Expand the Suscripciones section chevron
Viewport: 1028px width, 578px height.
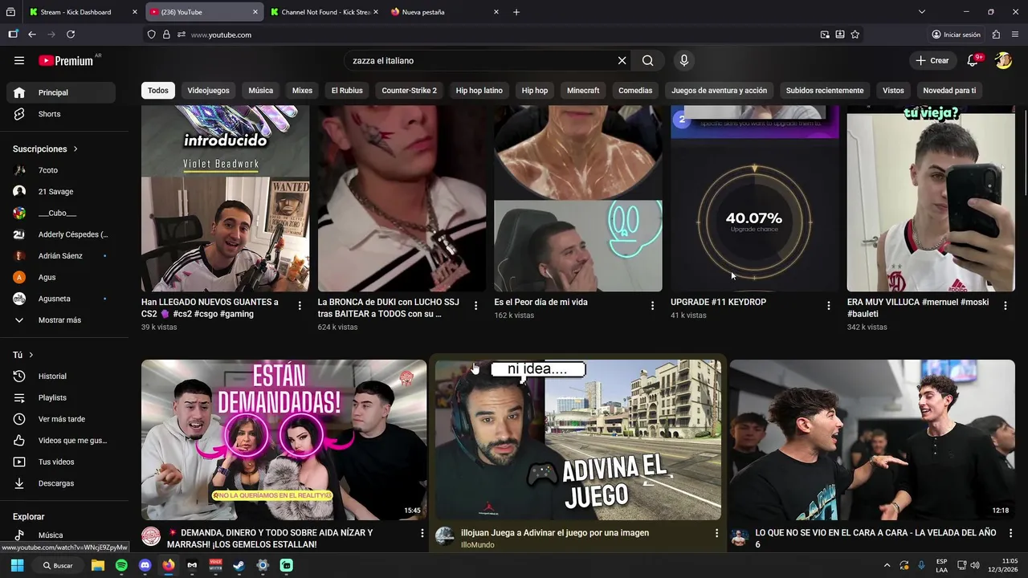75,149
